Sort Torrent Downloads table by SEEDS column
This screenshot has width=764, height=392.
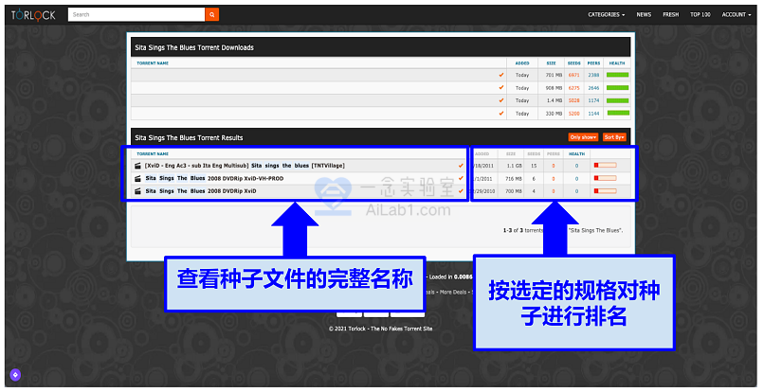pyautogui.click(x=574, y=63)
